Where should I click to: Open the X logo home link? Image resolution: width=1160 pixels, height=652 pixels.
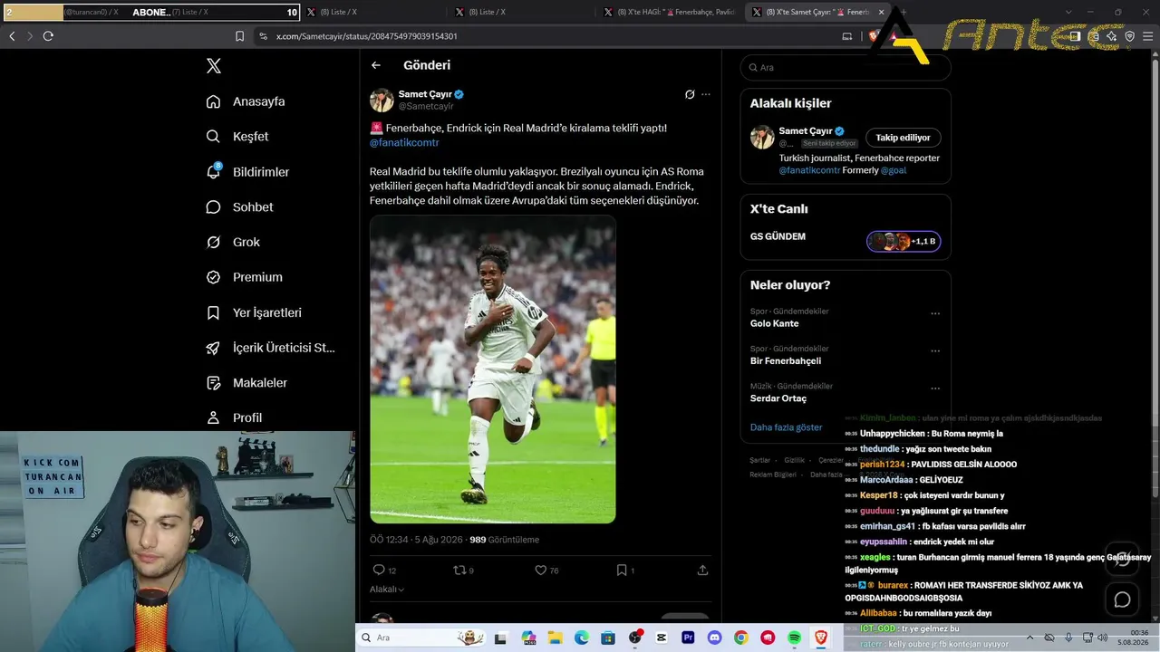point(214,66)
